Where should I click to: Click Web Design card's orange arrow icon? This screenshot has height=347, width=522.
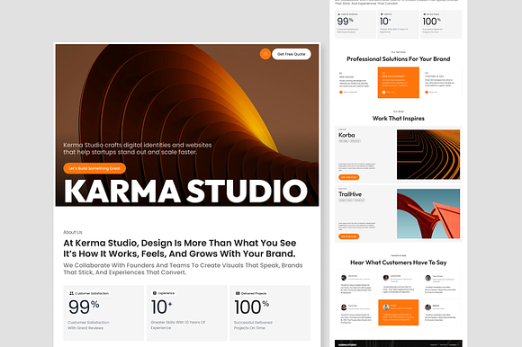[340, 92]
